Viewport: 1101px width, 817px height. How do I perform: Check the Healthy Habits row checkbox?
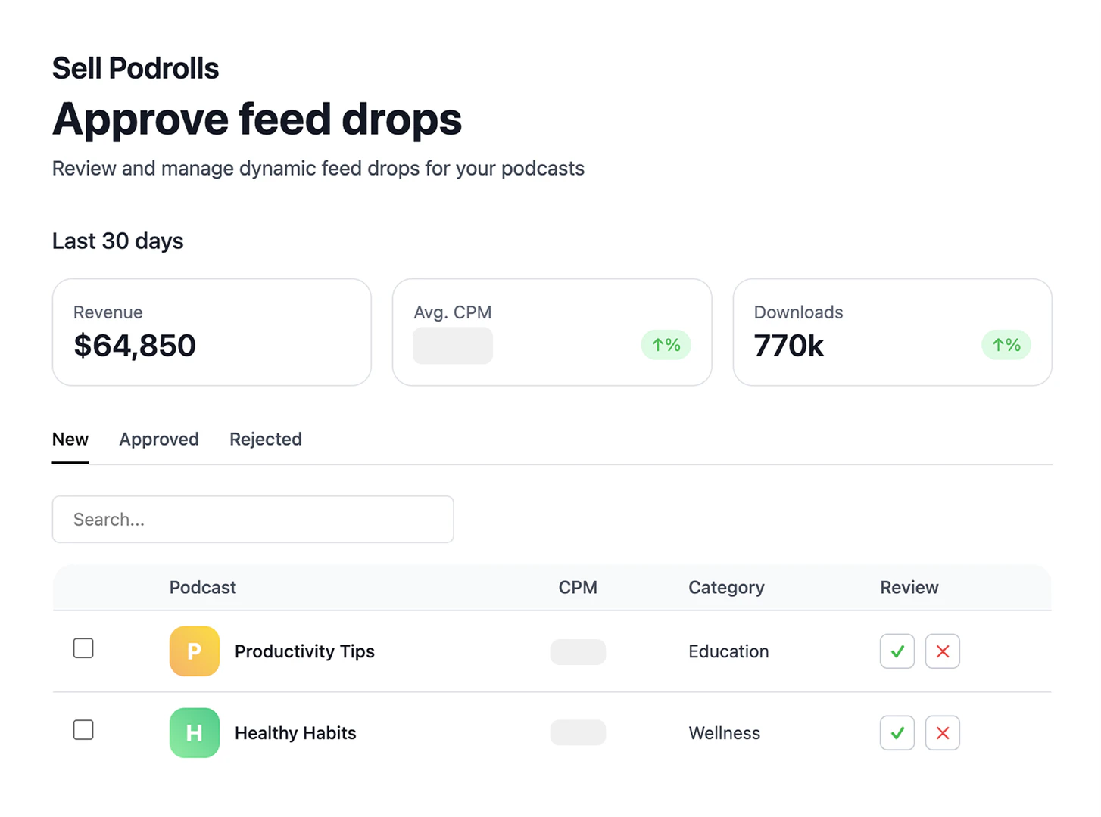click(x=83, y=730)
